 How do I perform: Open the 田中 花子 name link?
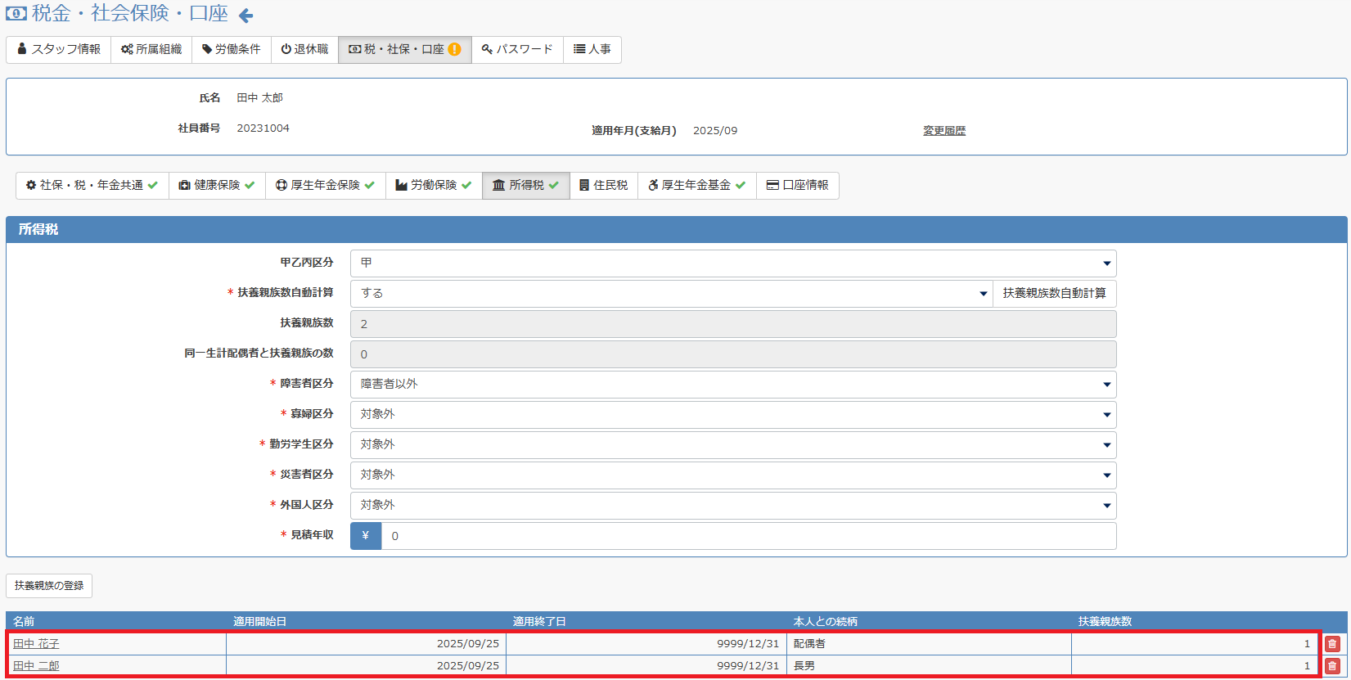(36, 644)
